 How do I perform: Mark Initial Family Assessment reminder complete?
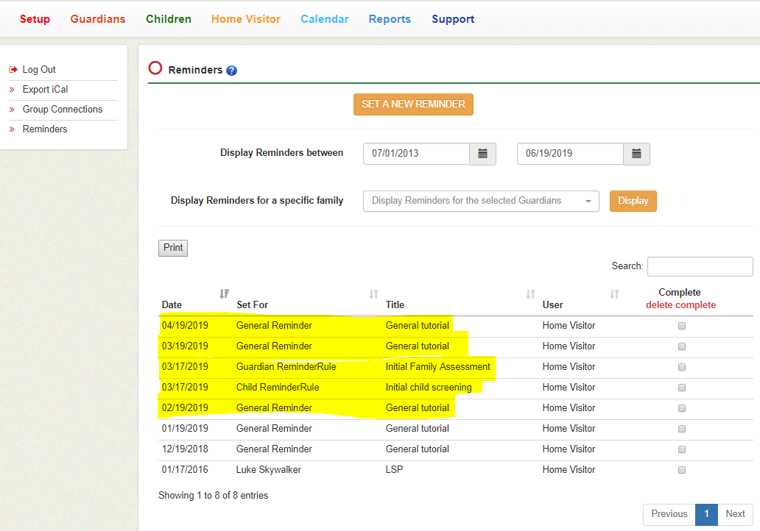[x=682, y=367]
